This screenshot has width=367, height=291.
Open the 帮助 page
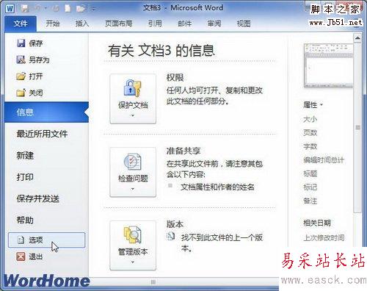[x=25, y=220]
